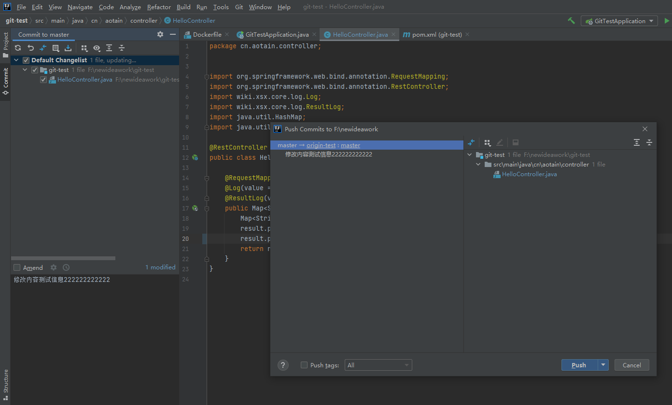Open the Git menu
The image size is (672, 405).
239,7
